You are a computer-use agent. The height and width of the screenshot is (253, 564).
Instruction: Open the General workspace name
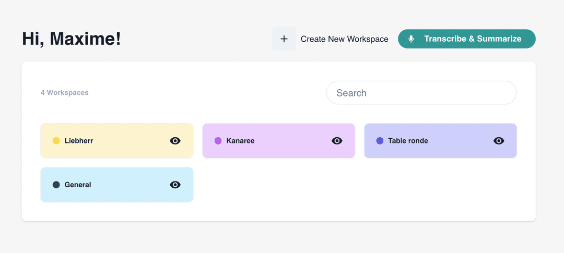point(78,185)
